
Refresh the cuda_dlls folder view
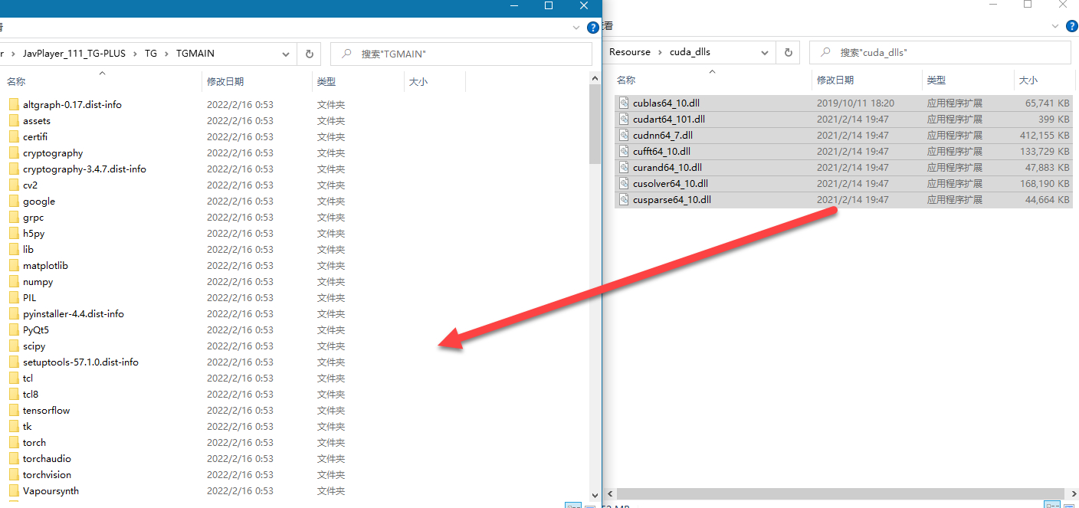point(788,52)
